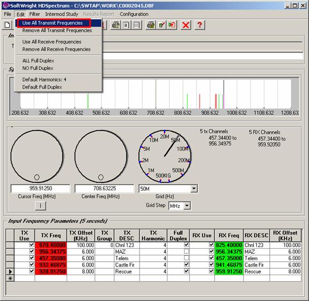Click the Edit menu title
The width and height of the screenshot is (309, 301).
[x=20, y=14]
